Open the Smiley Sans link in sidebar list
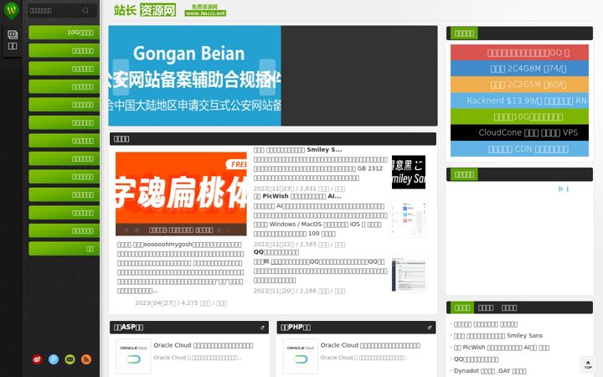 [498, 335]
